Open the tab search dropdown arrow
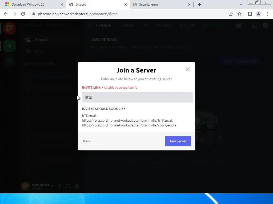Viewport: 273px width, 204px height. (x=241, y=5)
